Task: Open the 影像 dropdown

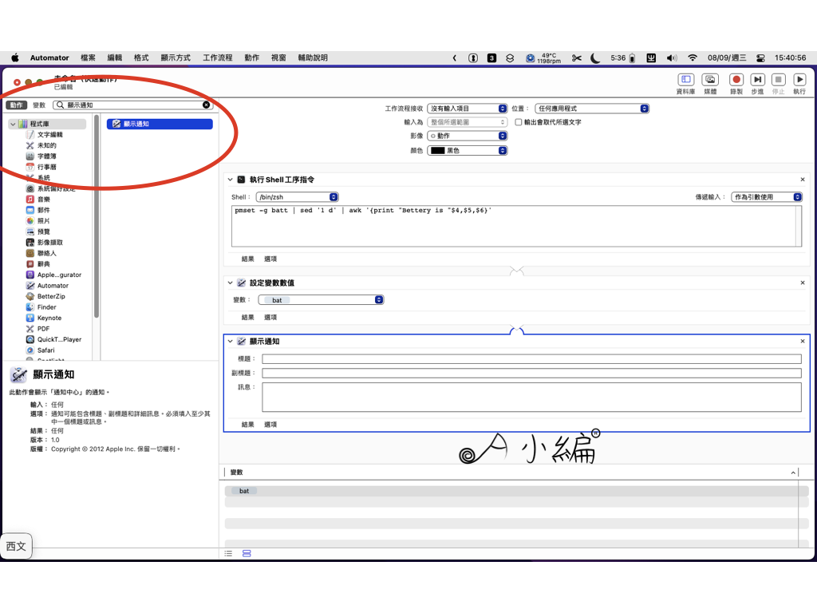Action: coord(467,136)
